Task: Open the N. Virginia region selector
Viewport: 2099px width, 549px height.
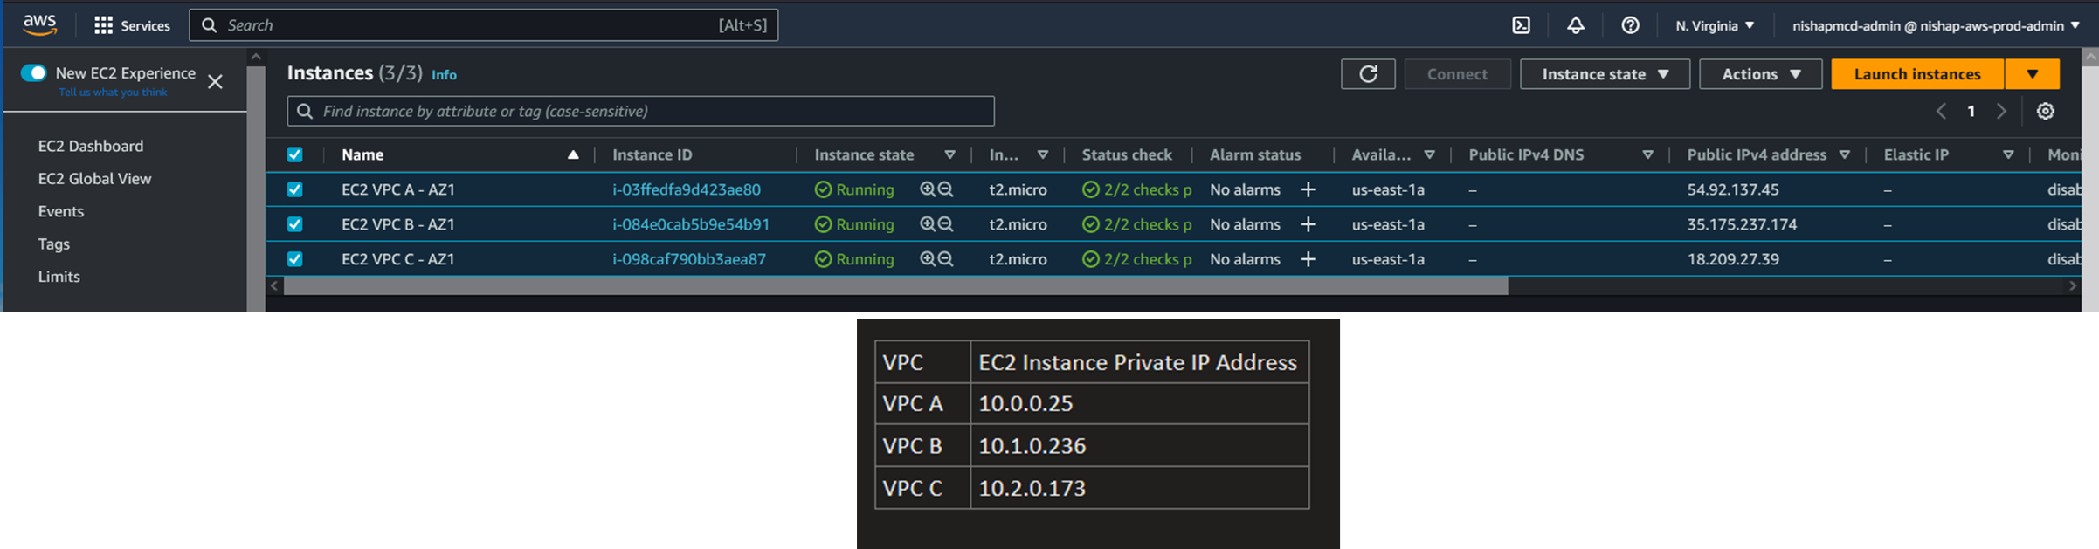Action: pyautogui.click(x=1714, y=25)
